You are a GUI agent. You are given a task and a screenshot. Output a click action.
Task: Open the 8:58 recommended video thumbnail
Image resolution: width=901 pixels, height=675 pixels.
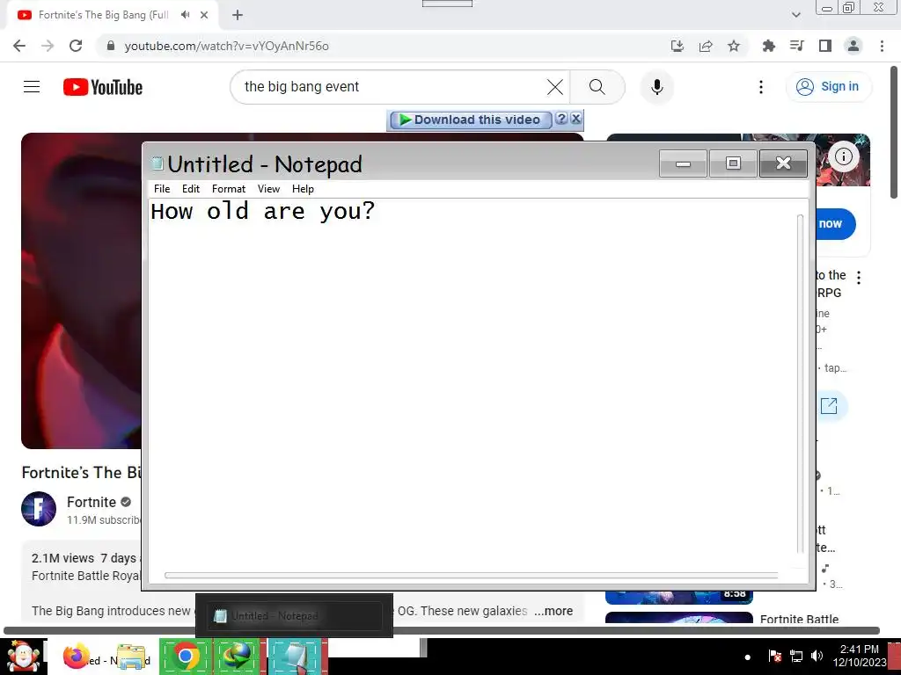pos(679,598)
